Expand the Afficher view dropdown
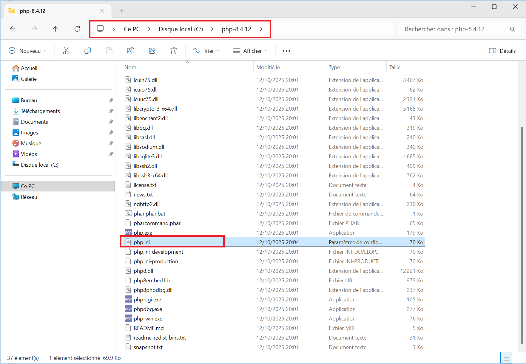This screenshot has height=364, width=526. click(250, 51)
